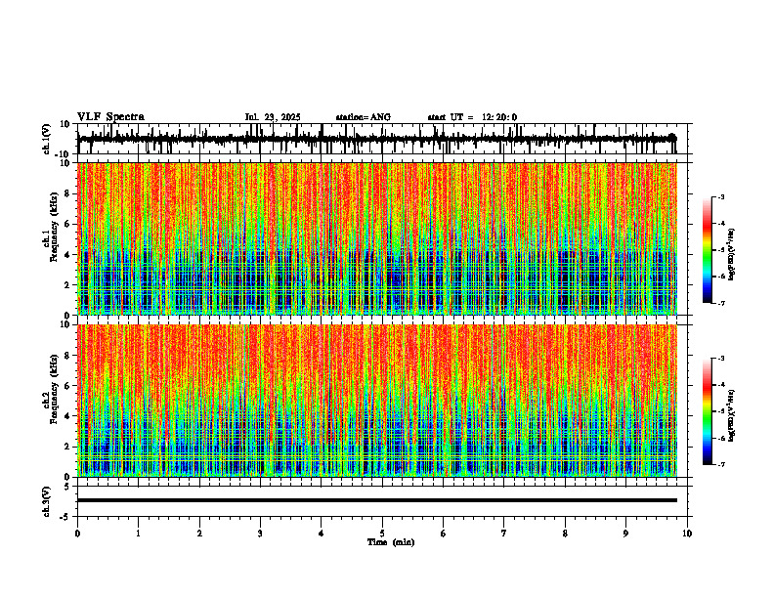This screenshot has width=774, height=598.
Task: Click time axis tick label 9
Action: click(x=625, y=534)
